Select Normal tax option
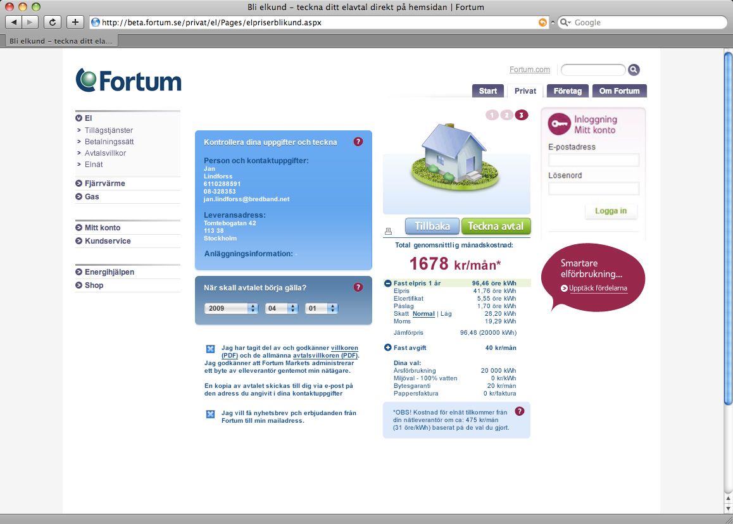The image size is (733, 524). 423,314
